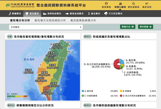Image resolution: width=161 pixels, height=109 pixels.
Task: Click the 29.88% value in the legend
Action: (114, 91)
